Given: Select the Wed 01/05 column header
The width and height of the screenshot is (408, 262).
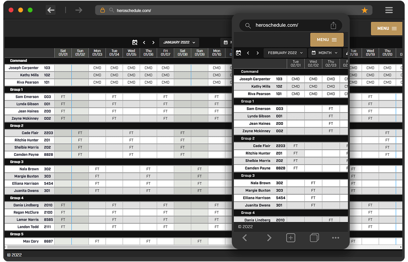Looking at the screenshot, I should [x=131, y=53].
